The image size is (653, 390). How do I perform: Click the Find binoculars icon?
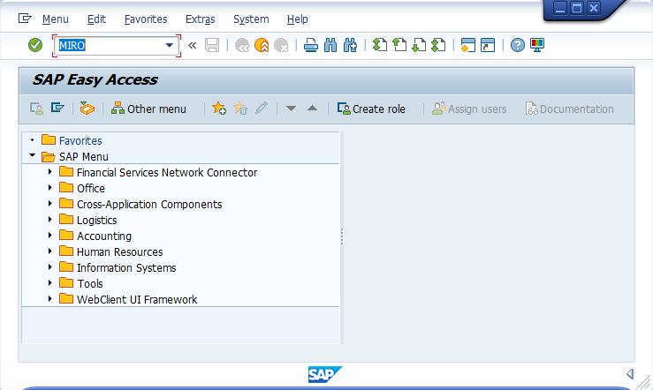pyautogui.click(x=330, y=45)
